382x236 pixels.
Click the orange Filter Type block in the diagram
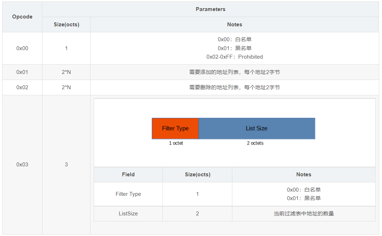pyautogui.click(x=175, y=129)
